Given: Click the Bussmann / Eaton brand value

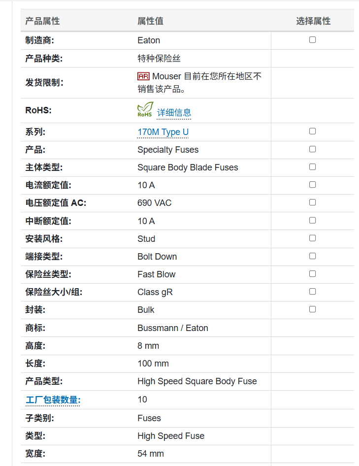Looking at the screenshot, I should pos(173,328).
